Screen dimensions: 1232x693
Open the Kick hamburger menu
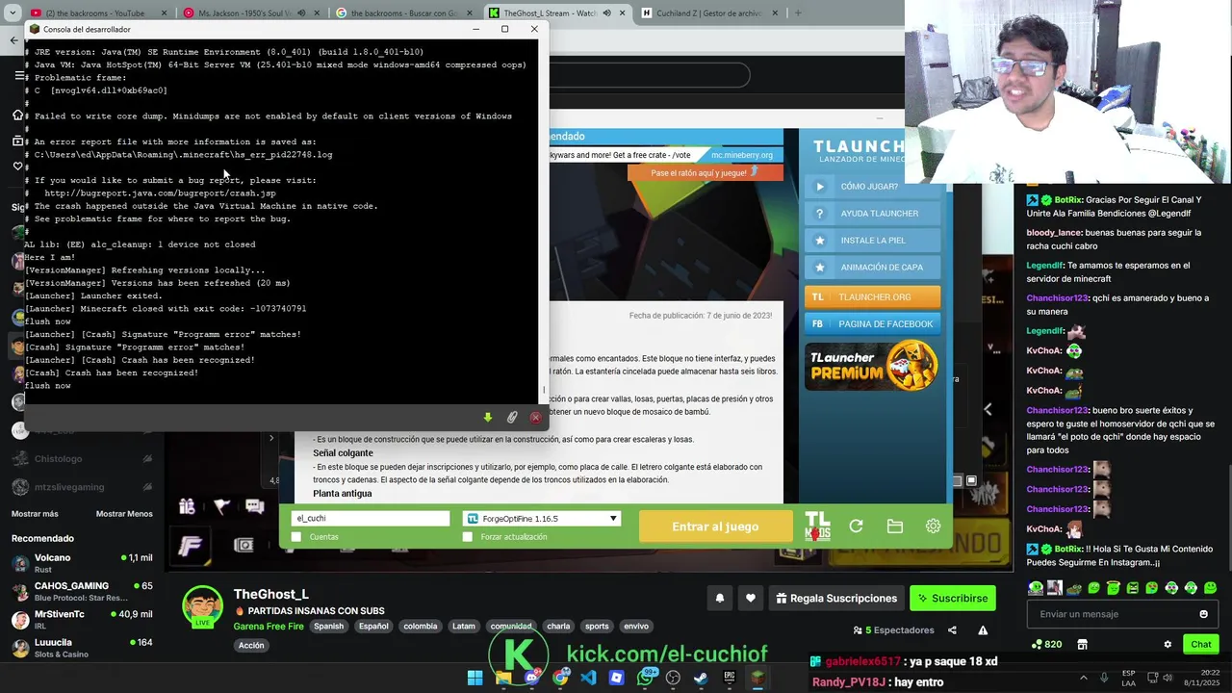coord(19,75)
